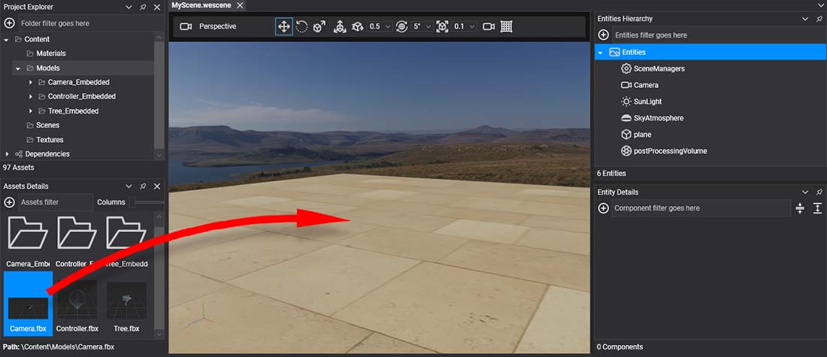Select the Rotate gizmo tool
Viewport: 827px width, 357px height.
pyautogui.click(x=301, y=26)
